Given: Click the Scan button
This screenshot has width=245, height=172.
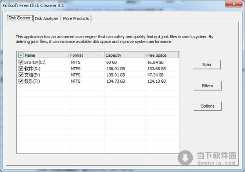Looking at the screenshot, I should (x=207, y=64).
